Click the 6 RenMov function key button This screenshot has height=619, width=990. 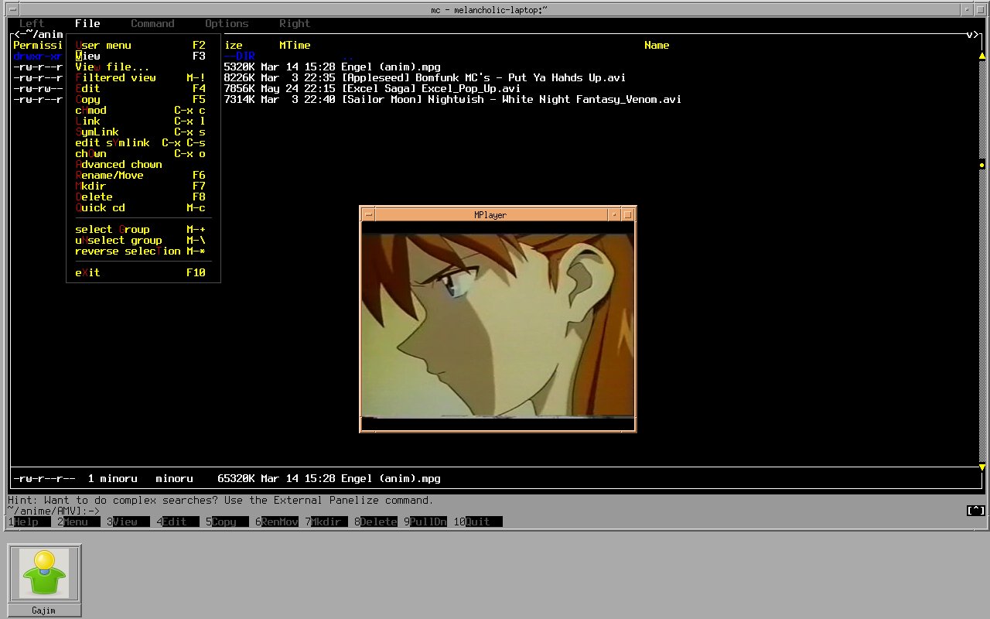pyautogui.click(x=276, y=522)
